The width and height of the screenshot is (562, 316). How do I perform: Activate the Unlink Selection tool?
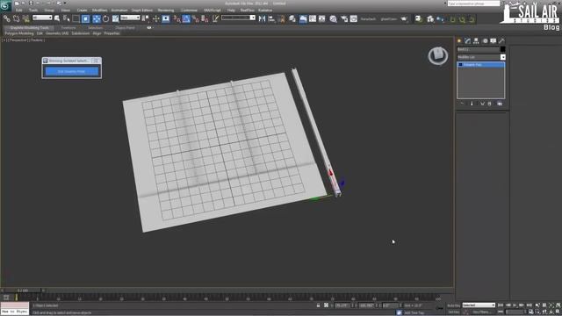(16, 18)
